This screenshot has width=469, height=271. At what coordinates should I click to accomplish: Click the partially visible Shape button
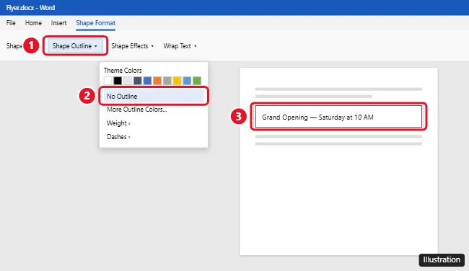pyautogui.click(x=14, y=45)
